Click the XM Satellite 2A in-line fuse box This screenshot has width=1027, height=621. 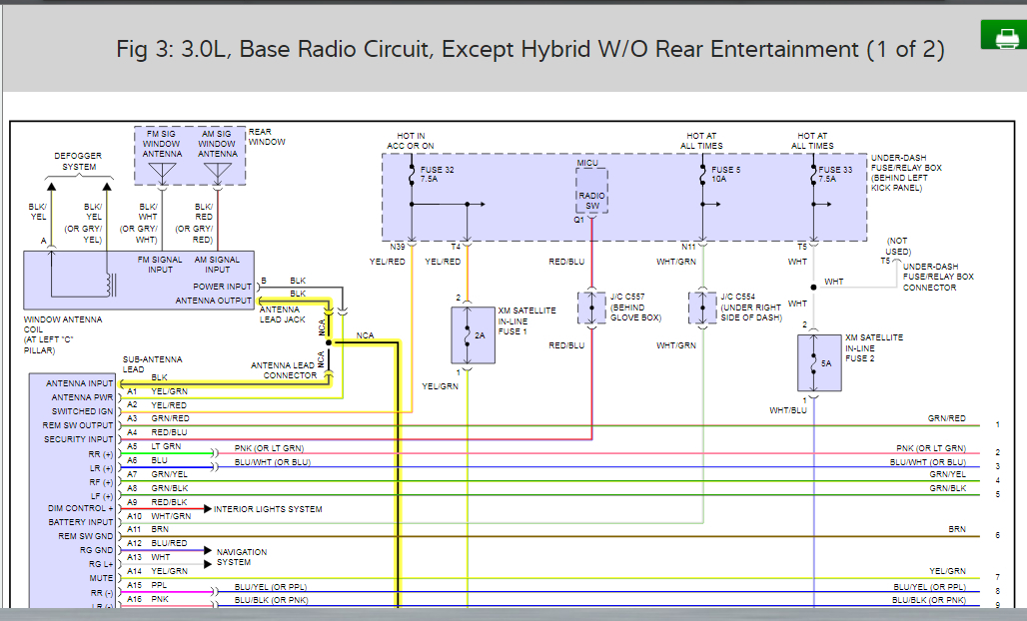pyautogui.click(x=467, y=335)
